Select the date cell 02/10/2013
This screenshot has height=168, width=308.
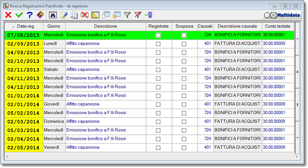coord(24,61)
